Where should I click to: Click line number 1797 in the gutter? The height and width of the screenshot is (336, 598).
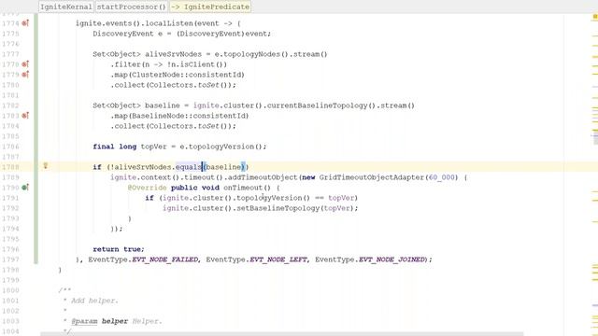point(10,259)
